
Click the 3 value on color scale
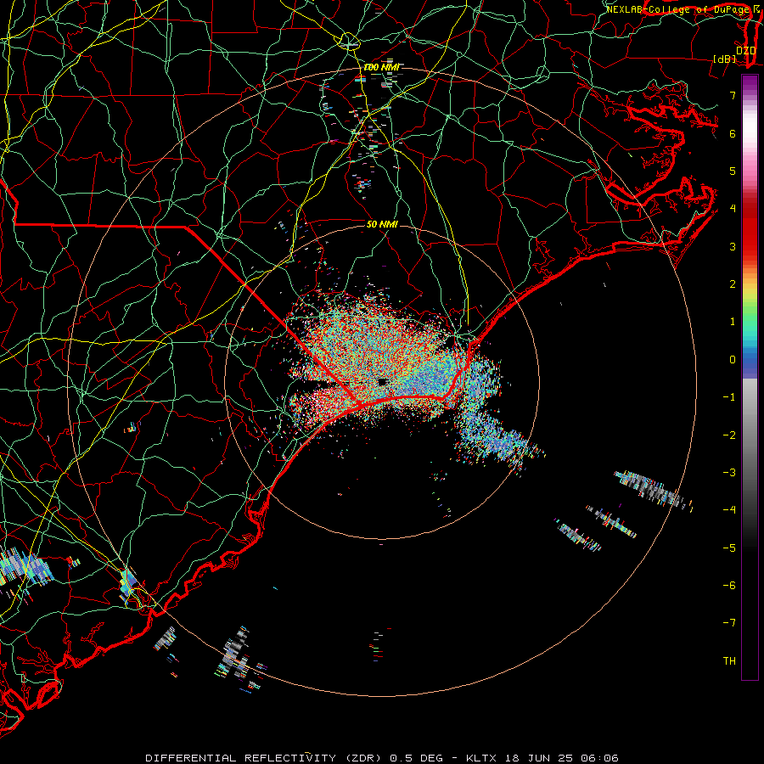point(733,246)
